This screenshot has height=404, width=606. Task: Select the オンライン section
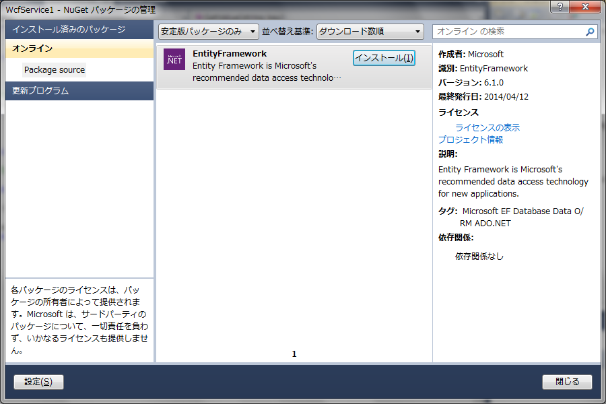79,48
